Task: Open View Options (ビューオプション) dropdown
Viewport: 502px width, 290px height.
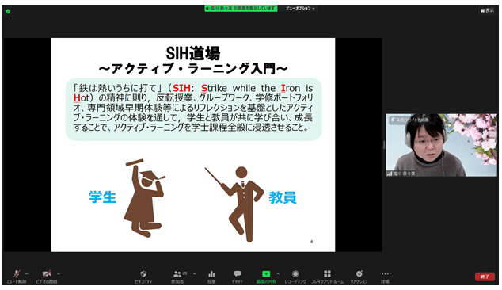Action: coord(300,9)
